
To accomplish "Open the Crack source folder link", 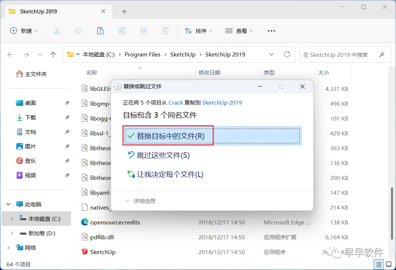I will click(x=176, y=103).
